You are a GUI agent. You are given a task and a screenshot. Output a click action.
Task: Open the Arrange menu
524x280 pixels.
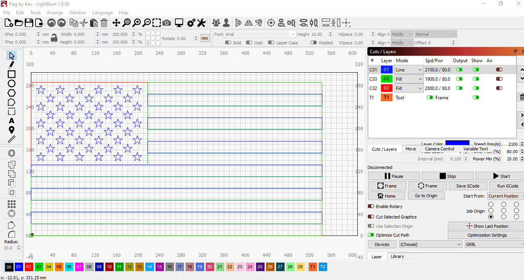(55, 12)
